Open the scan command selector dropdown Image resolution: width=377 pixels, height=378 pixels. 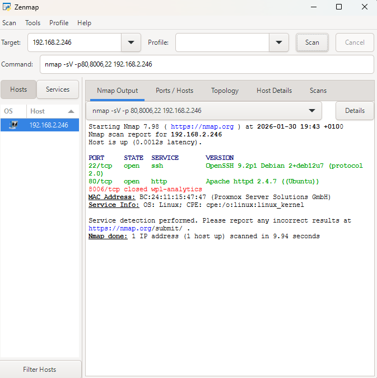(311, 111)
